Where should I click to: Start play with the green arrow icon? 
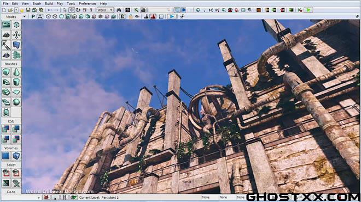click(x=308, y=10)
